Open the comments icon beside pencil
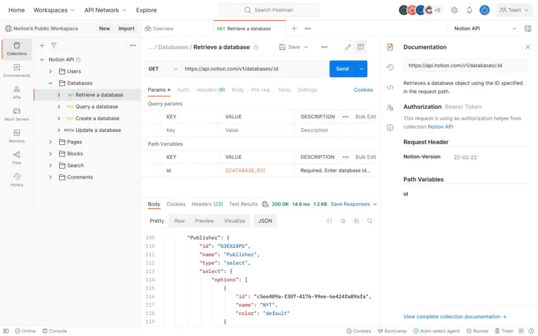The image size is (538, 336). pyautogui.click(x=360, y=47)
